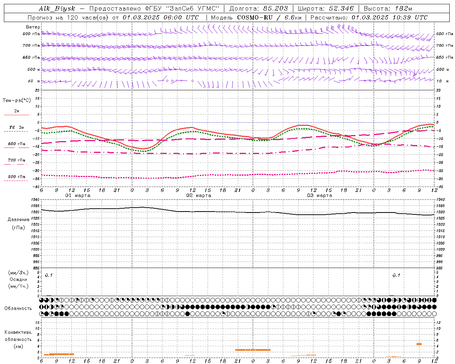Click the highest small orange convective bar near the chart's end
The image size is (455, 364).
tap(419, 344)
